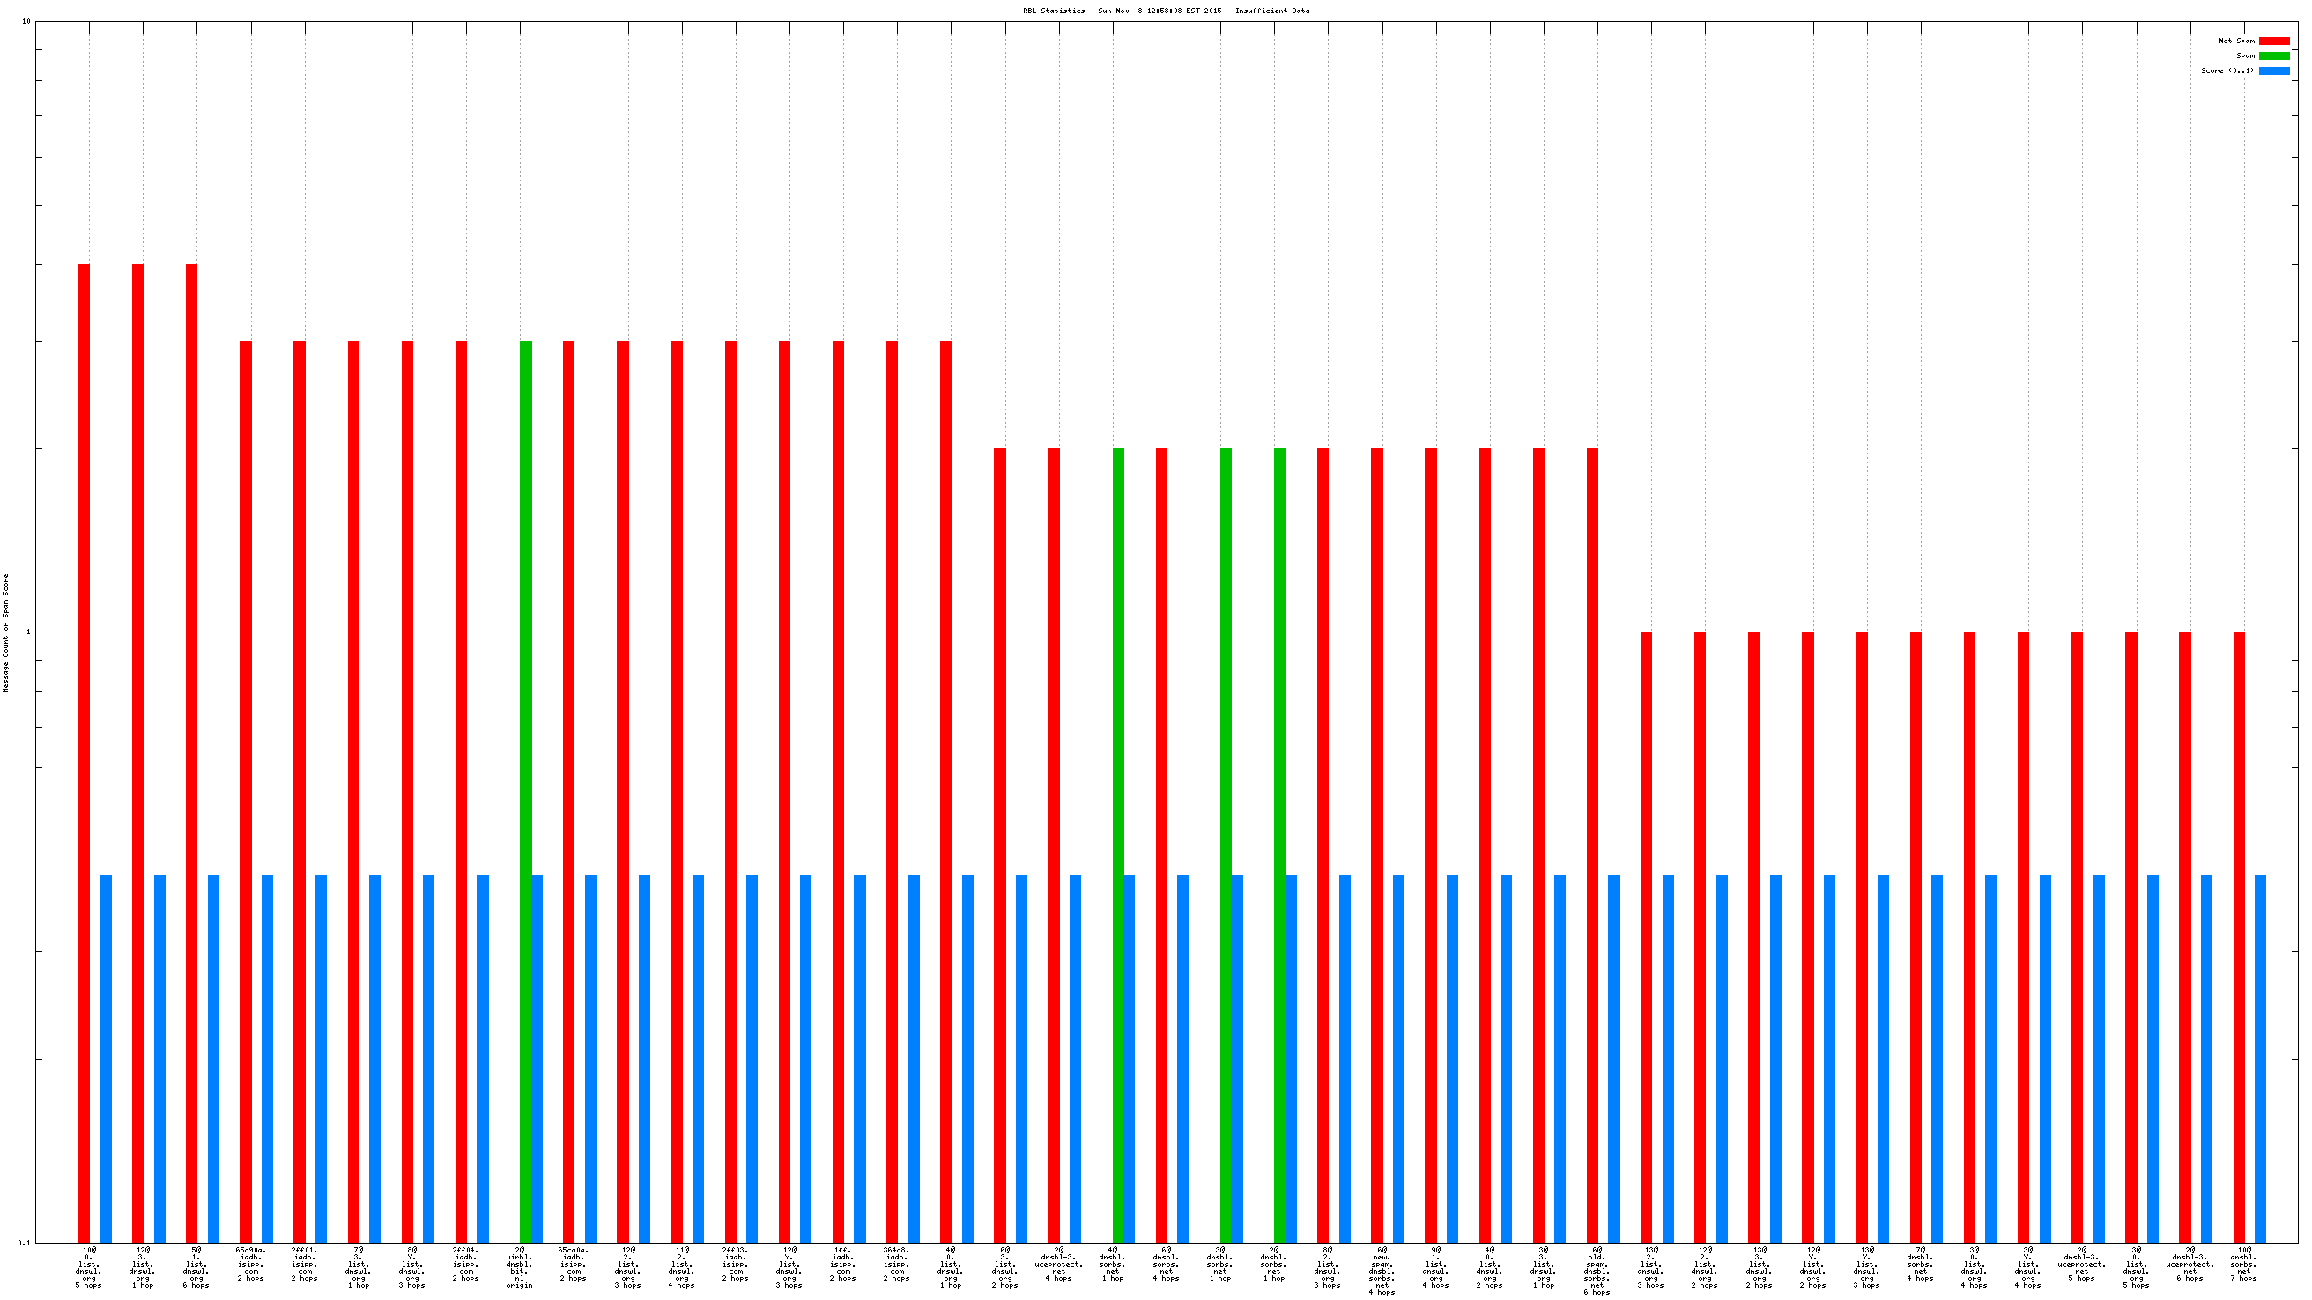This screenshot has height=1300, width=2312.
Task: Click the 1ff.iadb.isipp.com x-axis label
Action: 842,1263
